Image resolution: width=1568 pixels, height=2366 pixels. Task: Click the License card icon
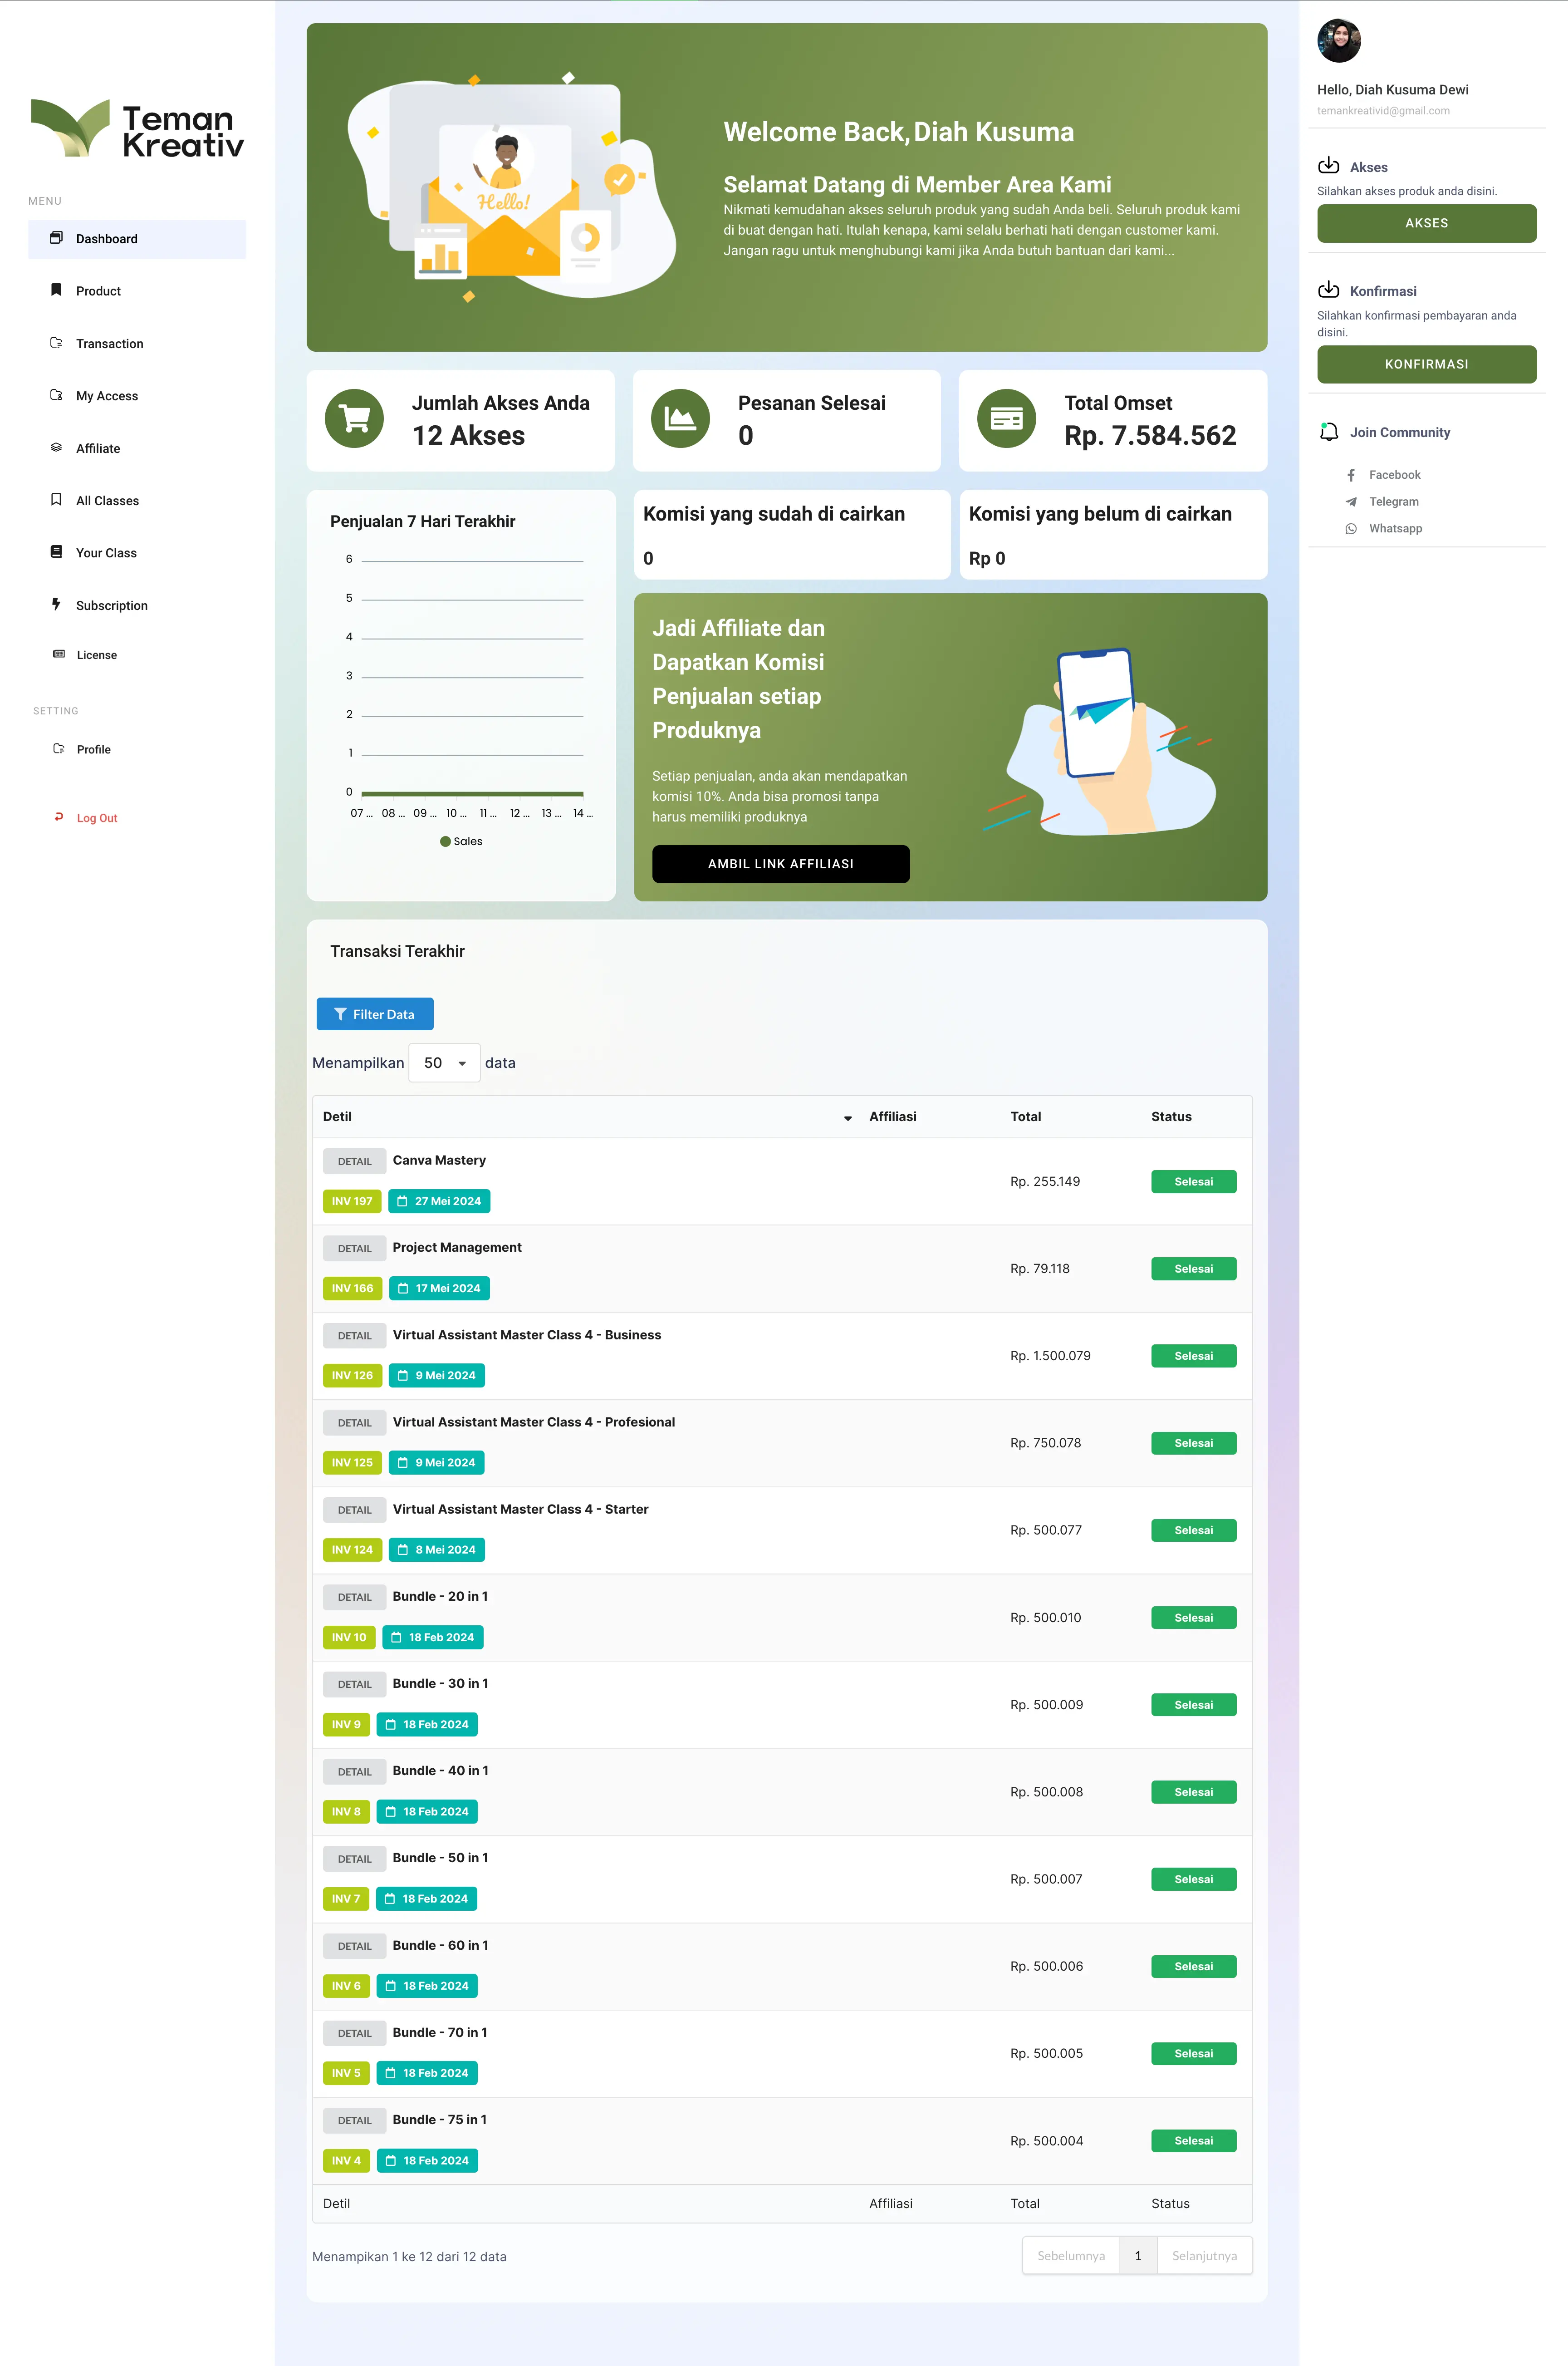click(58, 654)
